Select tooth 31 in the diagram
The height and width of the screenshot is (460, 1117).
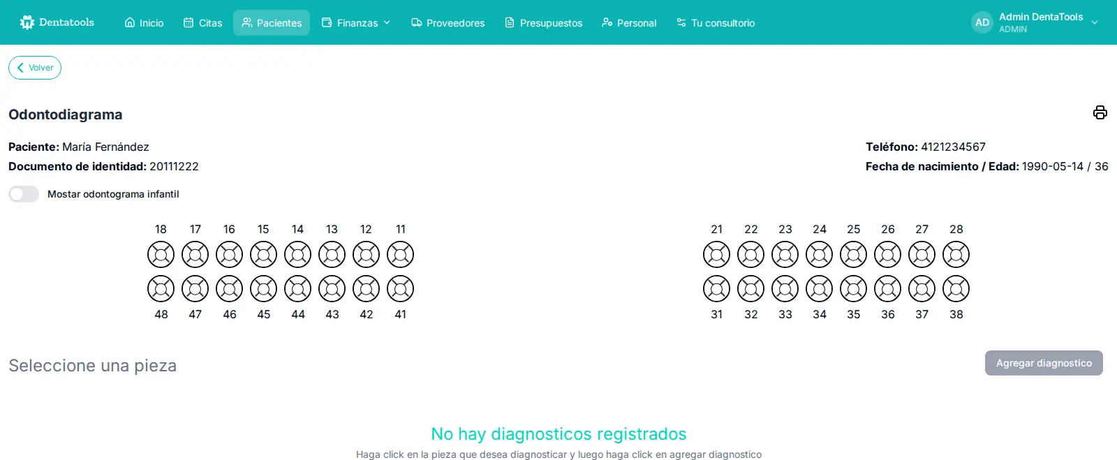716,288
